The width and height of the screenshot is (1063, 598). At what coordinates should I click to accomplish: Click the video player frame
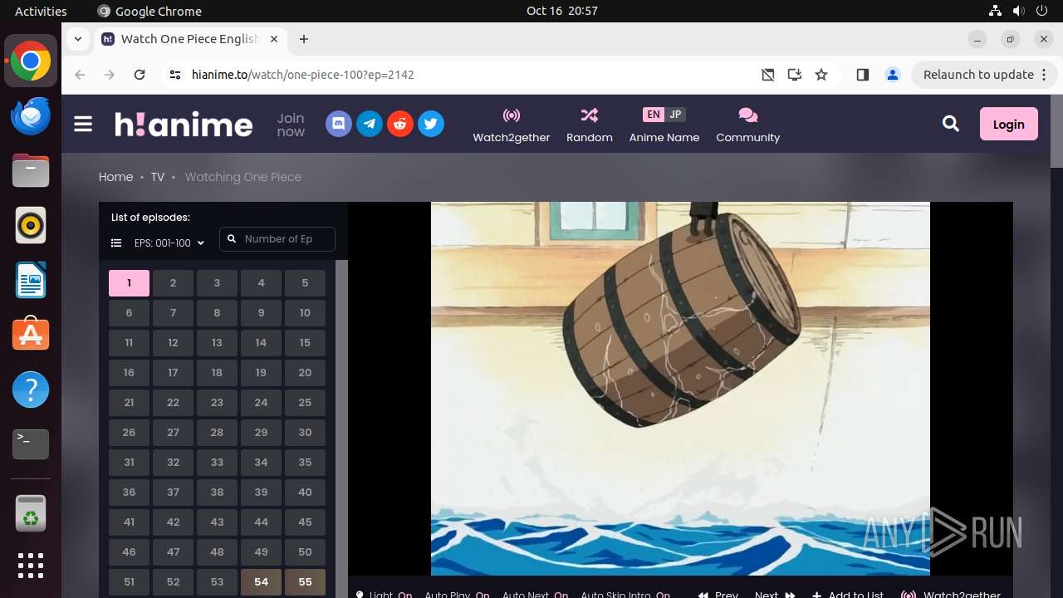pos(680,388)
